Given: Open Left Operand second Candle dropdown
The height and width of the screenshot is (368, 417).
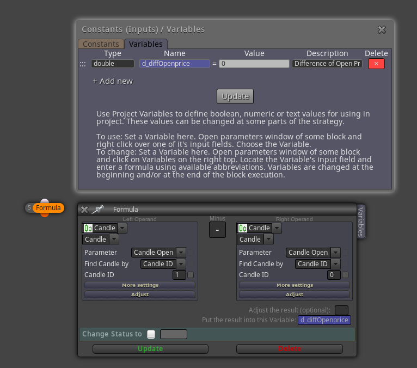Looking at the screenshot, I should [114, 240].
